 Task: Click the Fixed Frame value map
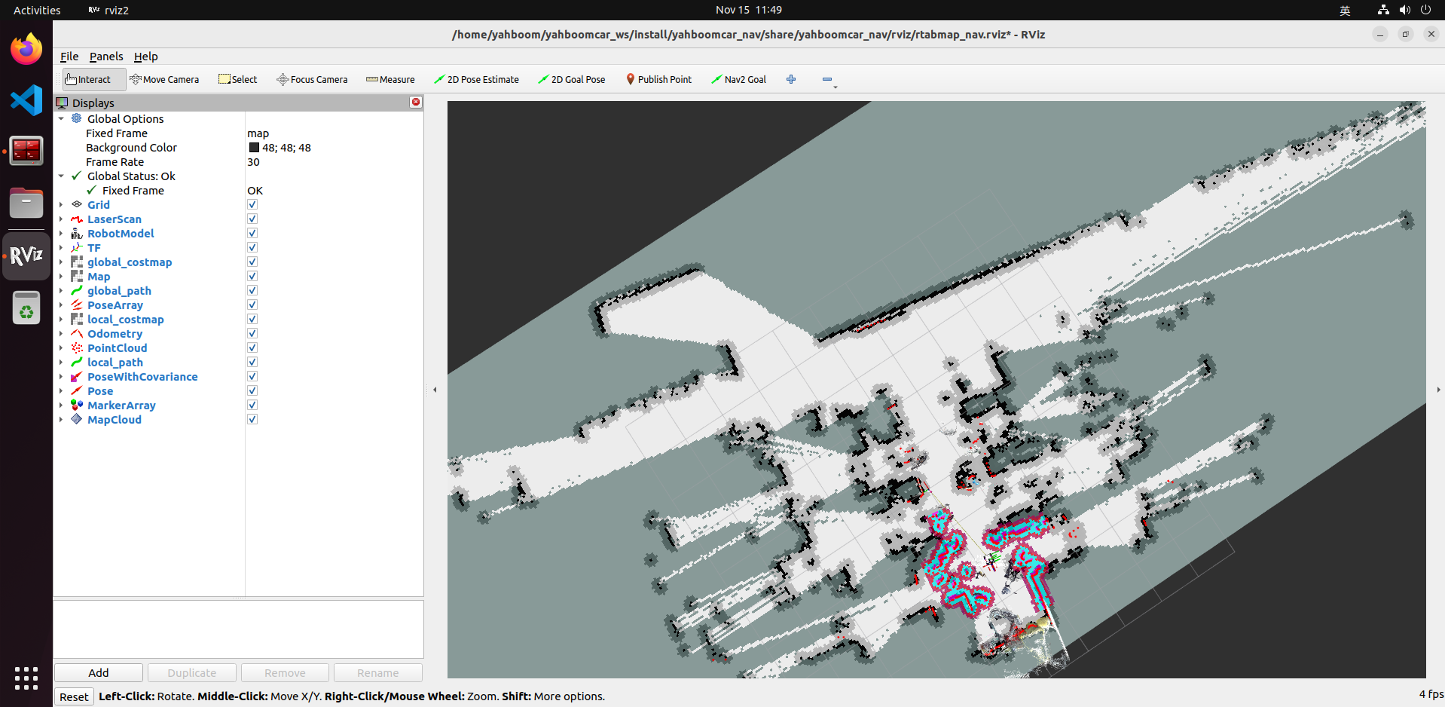[x=258, y=133]
